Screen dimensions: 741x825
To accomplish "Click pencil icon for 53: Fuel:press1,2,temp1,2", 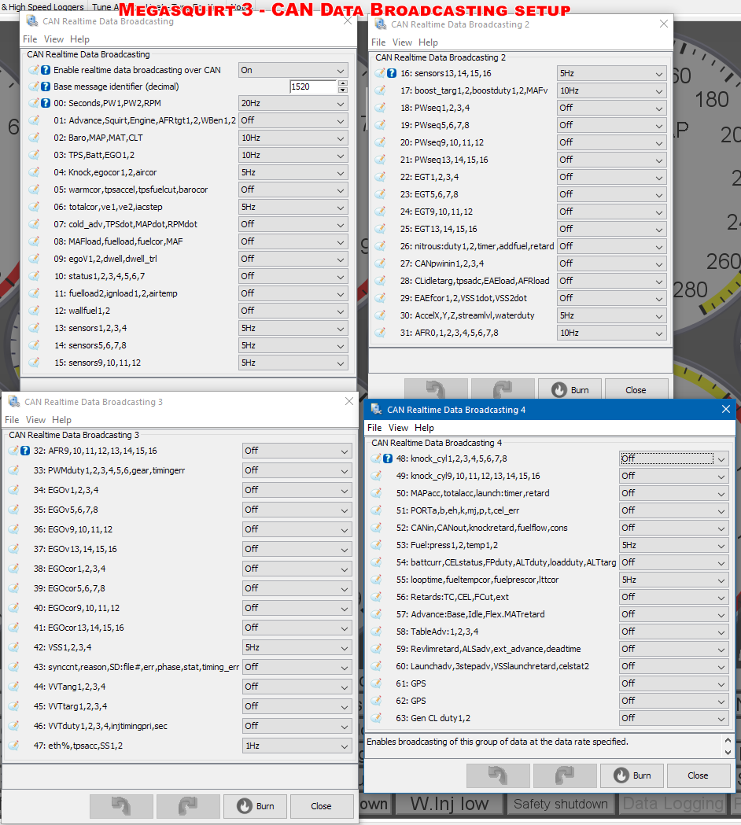I will pyautogui.click(x=376, y=545).
